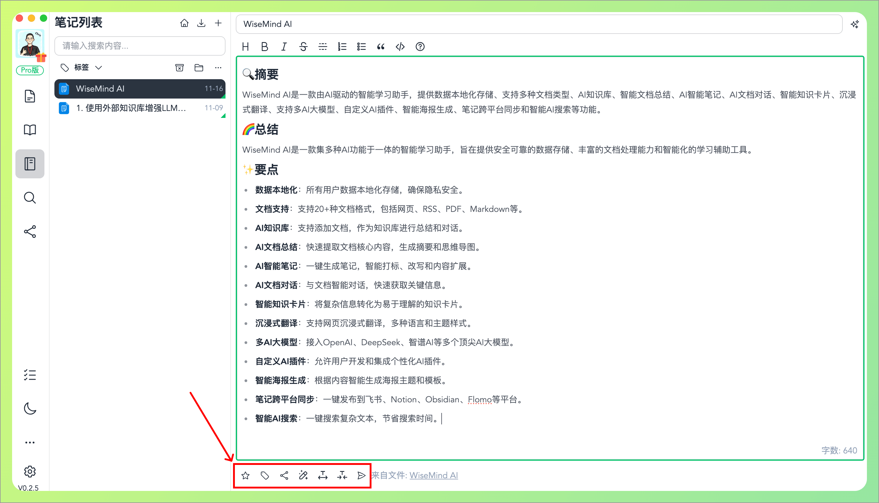Open the share icon in the bottom toolbar
The image size is (879, 503).
(284, 475)
